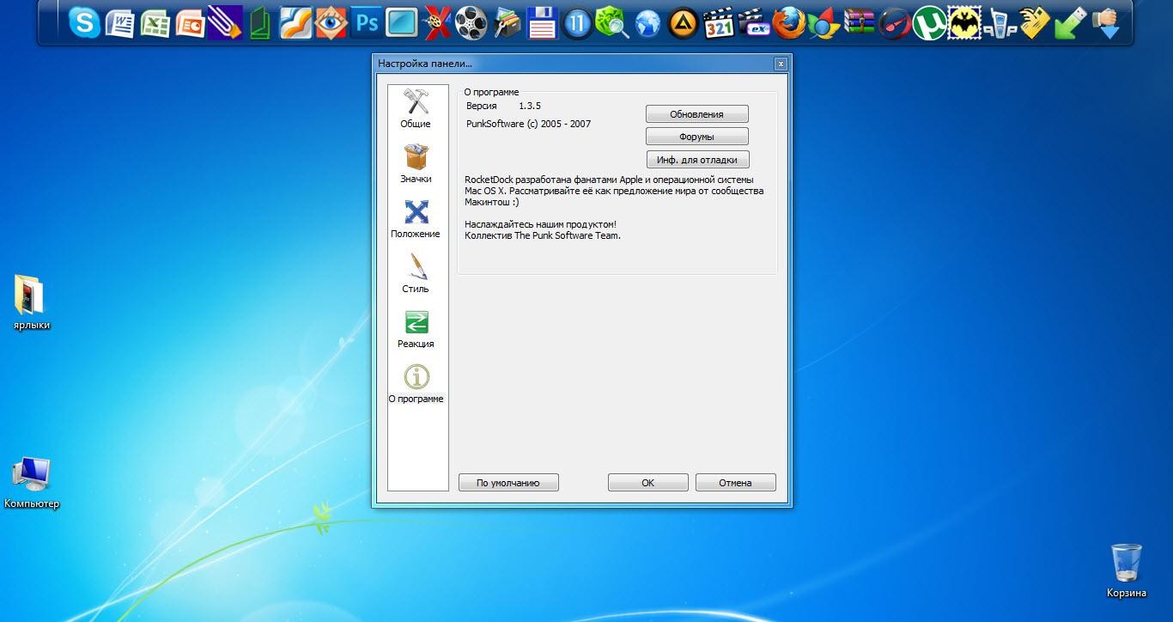The width and height of the screenshot is (1173, 622).
Task: Launch WinRAR stacked books icon
Action: click(860, 23)
